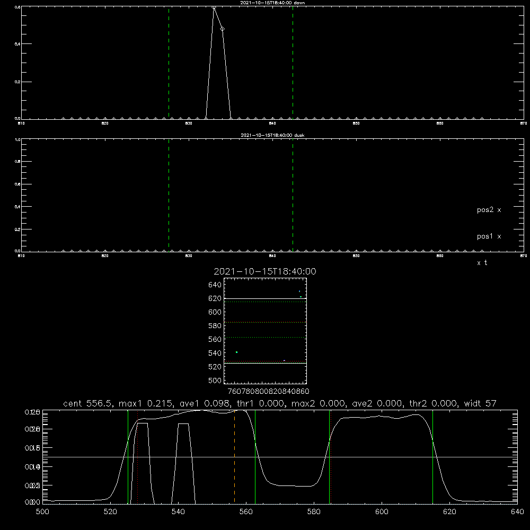Click the x-axis label 500 of the bottom plot

[42, 512]
